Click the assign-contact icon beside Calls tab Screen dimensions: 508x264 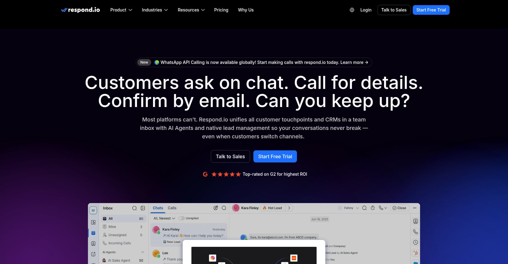(216, 208)
